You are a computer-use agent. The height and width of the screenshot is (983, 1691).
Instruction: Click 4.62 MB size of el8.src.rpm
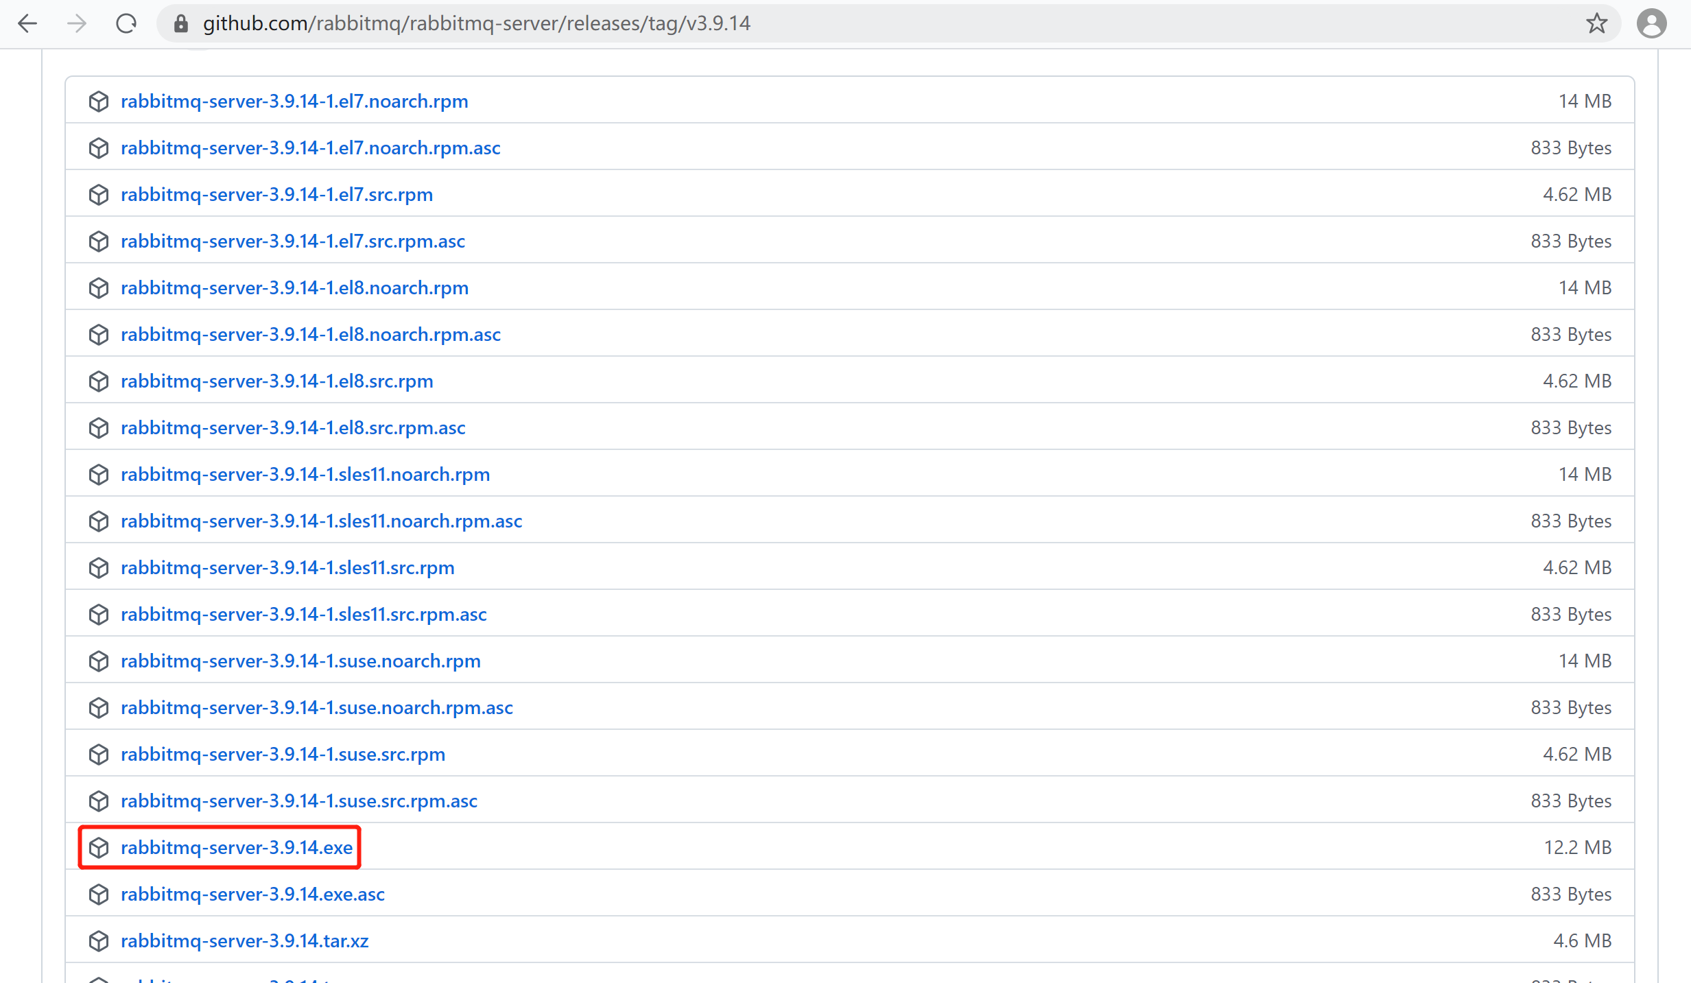tap(1577, 381)
